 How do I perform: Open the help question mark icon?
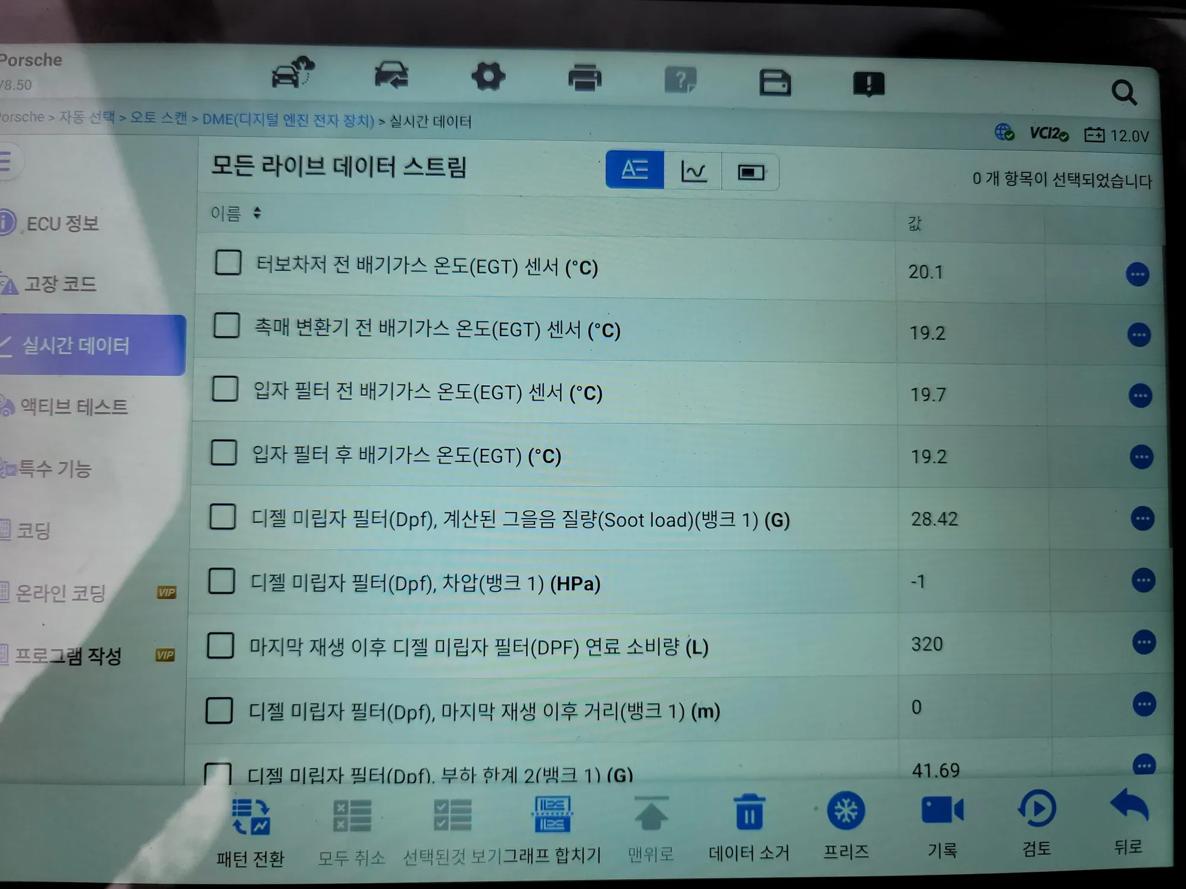[680, 80]
